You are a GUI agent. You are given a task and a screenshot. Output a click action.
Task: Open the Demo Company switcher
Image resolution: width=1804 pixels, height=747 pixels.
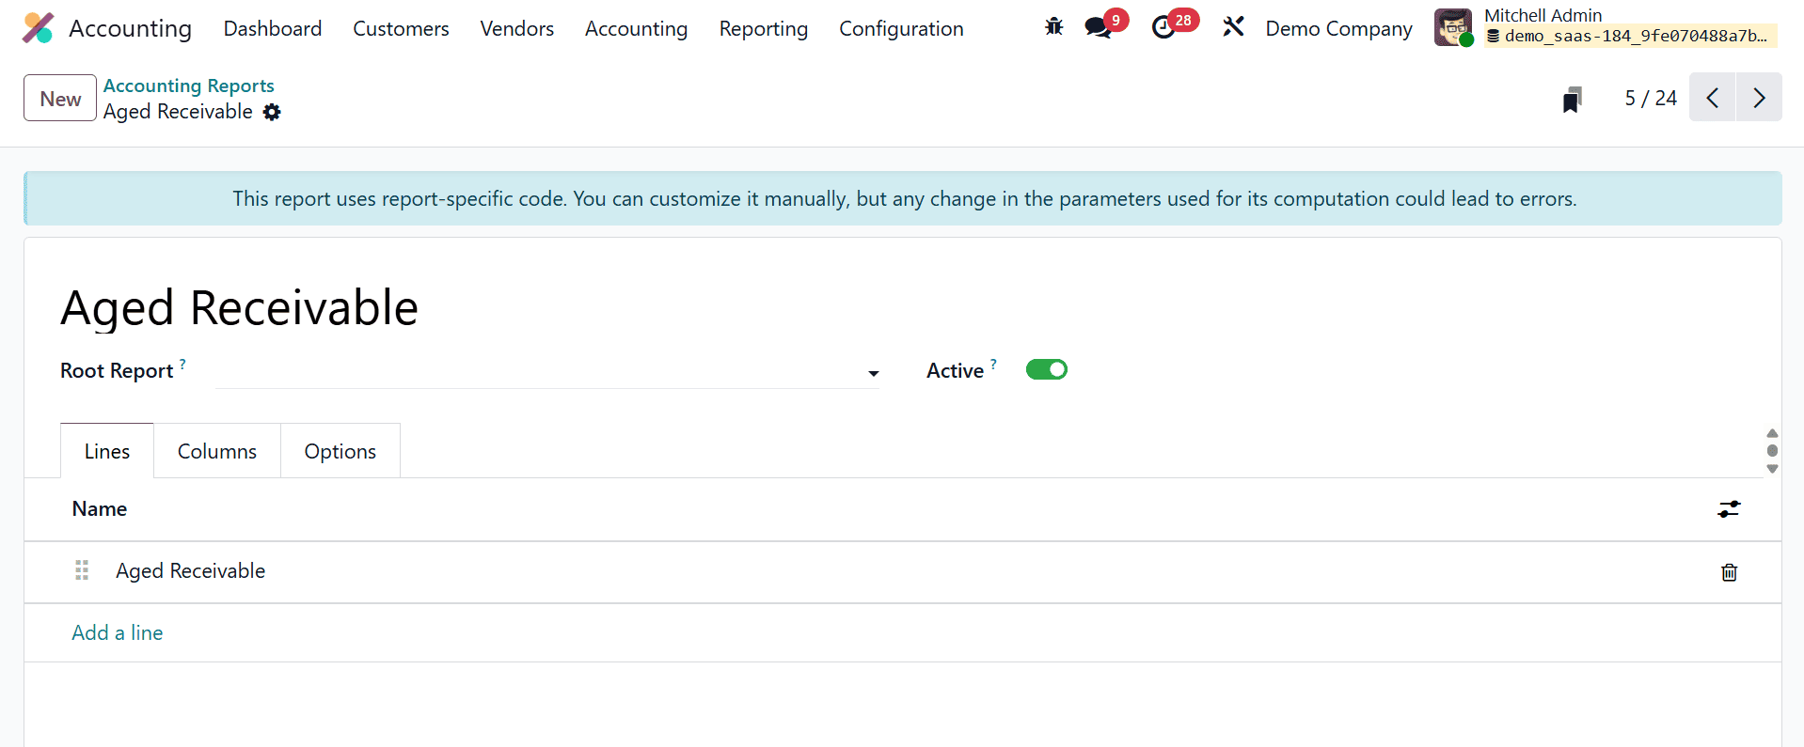1338,29
